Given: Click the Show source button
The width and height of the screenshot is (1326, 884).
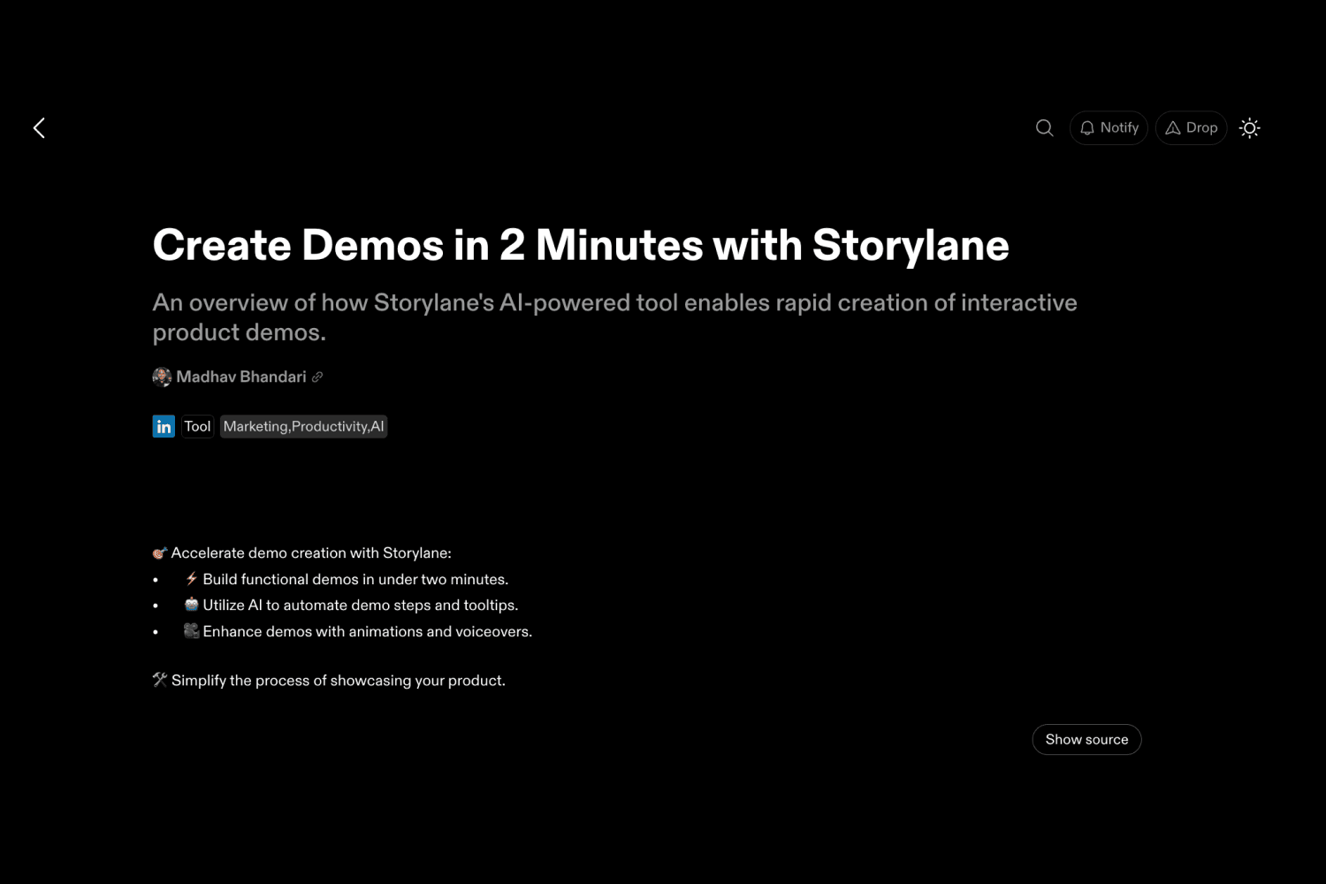Looking at the screenshot, I should point(1086,740).
